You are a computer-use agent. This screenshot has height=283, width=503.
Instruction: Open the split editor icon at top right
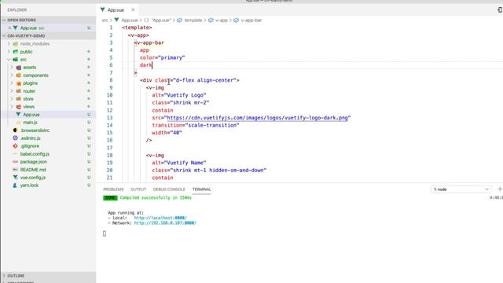pos(500,10)
